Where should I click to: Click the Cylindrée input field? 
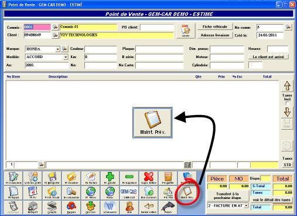coord(227,65)
